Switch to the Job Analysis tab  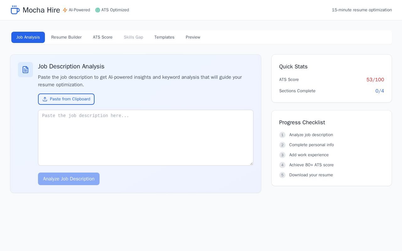click(28, 37)
